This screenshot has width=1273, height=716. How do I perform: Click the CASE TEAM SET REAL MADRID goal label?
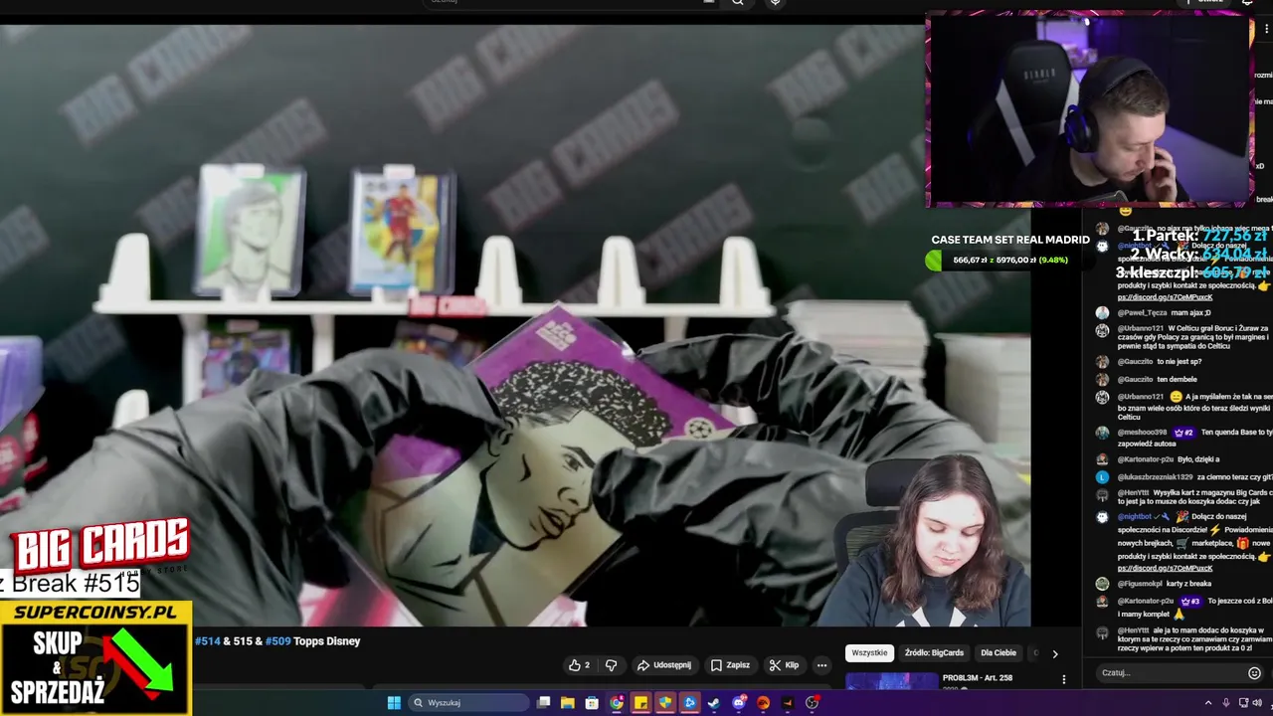1010,240
